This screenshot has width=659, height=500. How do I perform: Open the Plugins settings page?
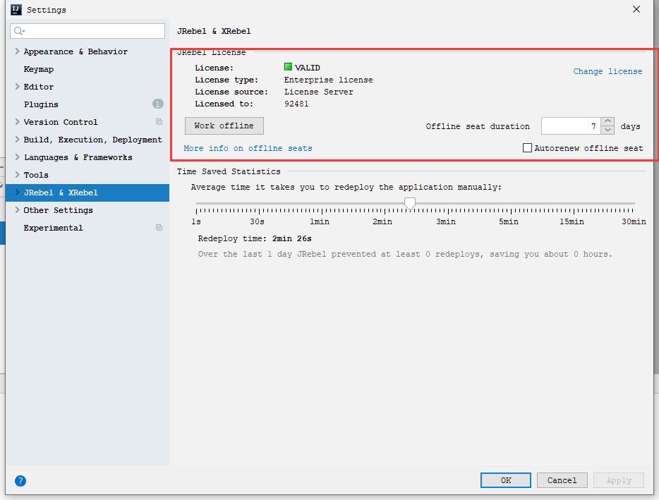click(41, 104)
